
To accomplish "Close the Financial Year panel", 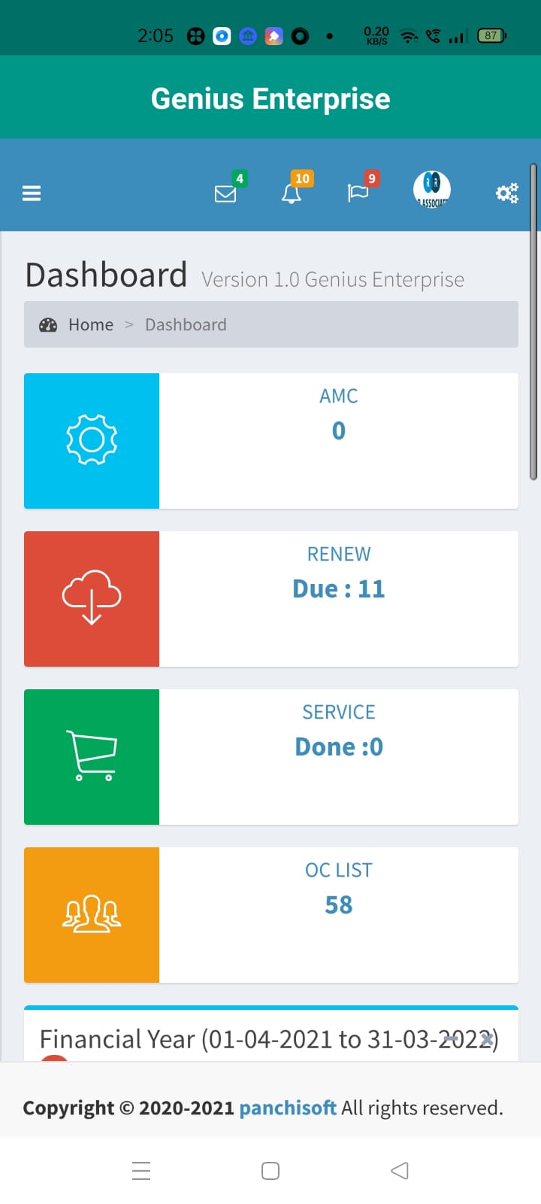I will (487, 1039).
